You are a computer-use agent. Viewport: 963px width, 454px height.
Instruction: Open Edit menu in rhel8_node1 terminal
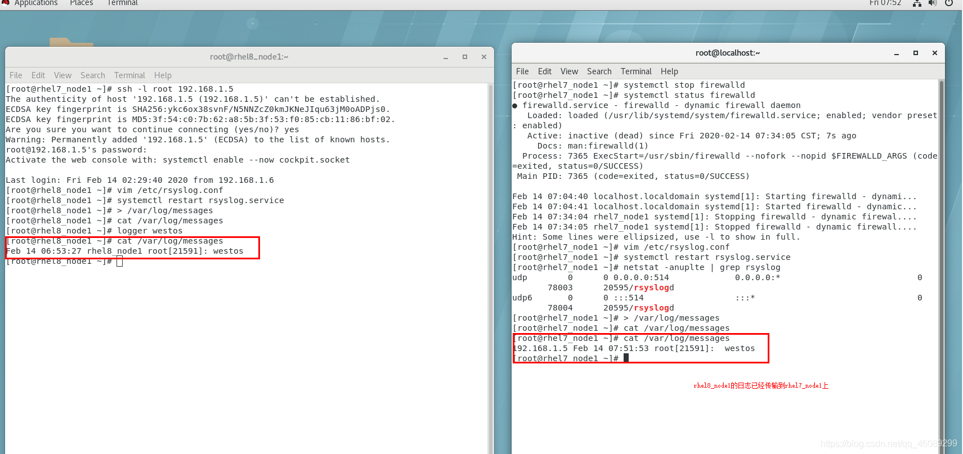tap(38, 75)
